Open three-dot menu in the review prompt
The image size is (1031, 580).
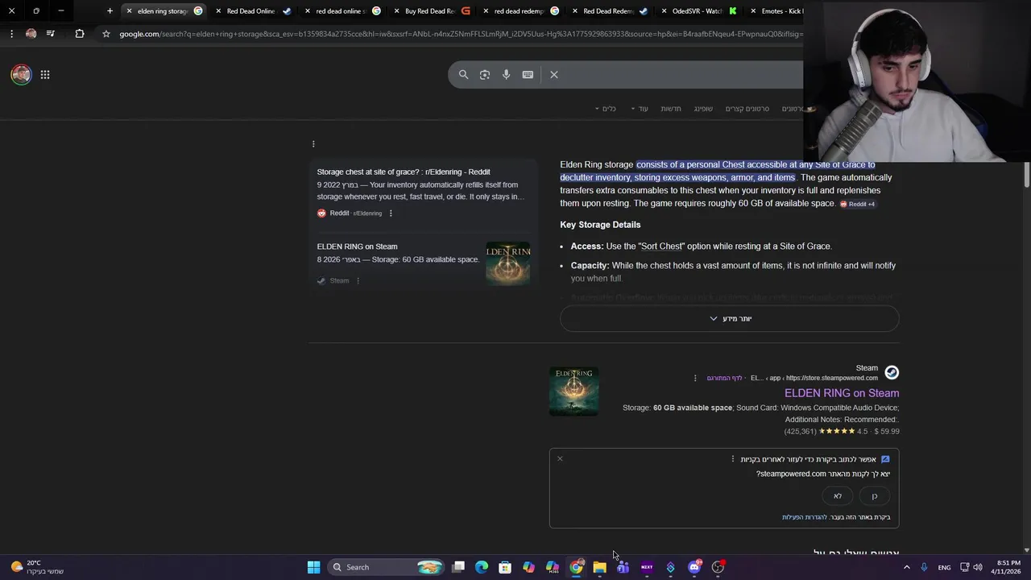732,459
